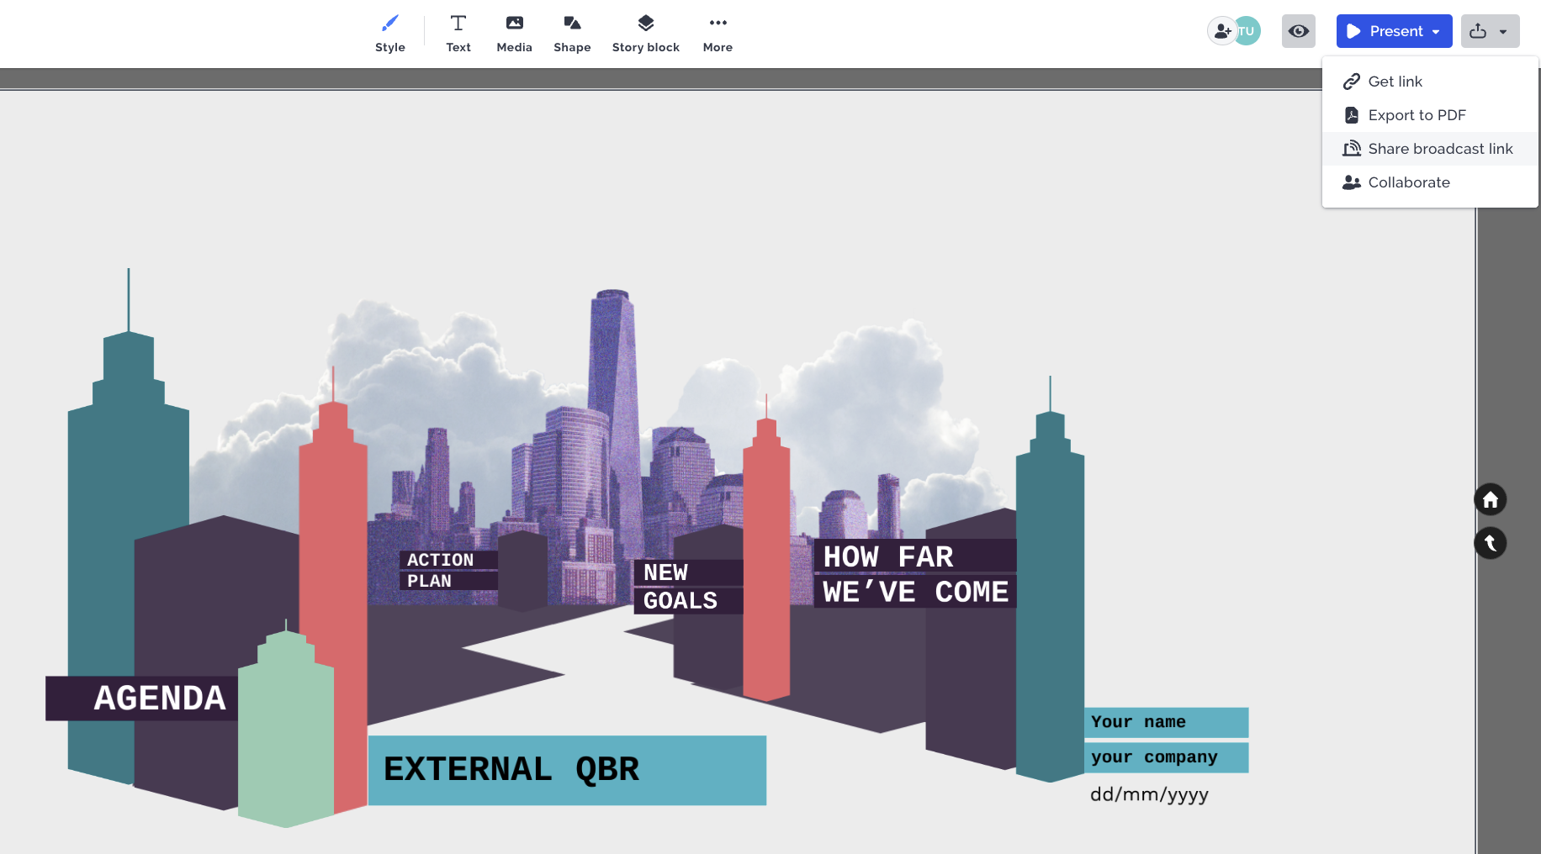This screenshot has width=1541, height=854.
Task: Select Share broadcast link from the menu
Action: (1439, 148)
